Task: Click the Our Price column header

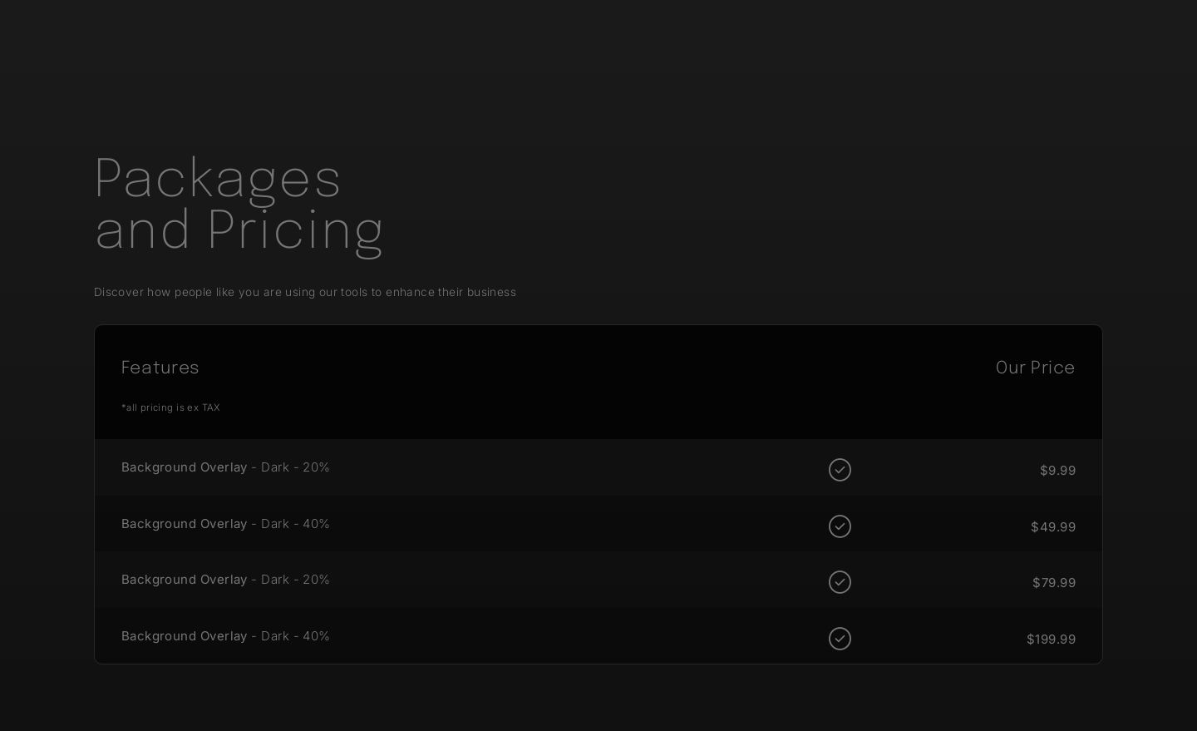Action: pyautogui.click(x=1035, y=368)
